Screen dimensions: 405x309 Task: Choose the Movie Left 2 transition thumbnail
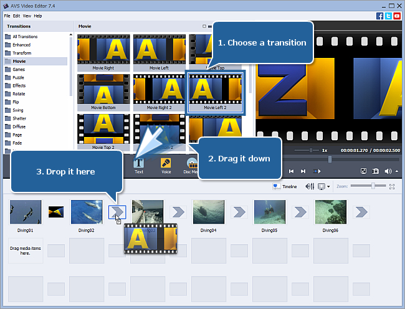coord(216,92)
